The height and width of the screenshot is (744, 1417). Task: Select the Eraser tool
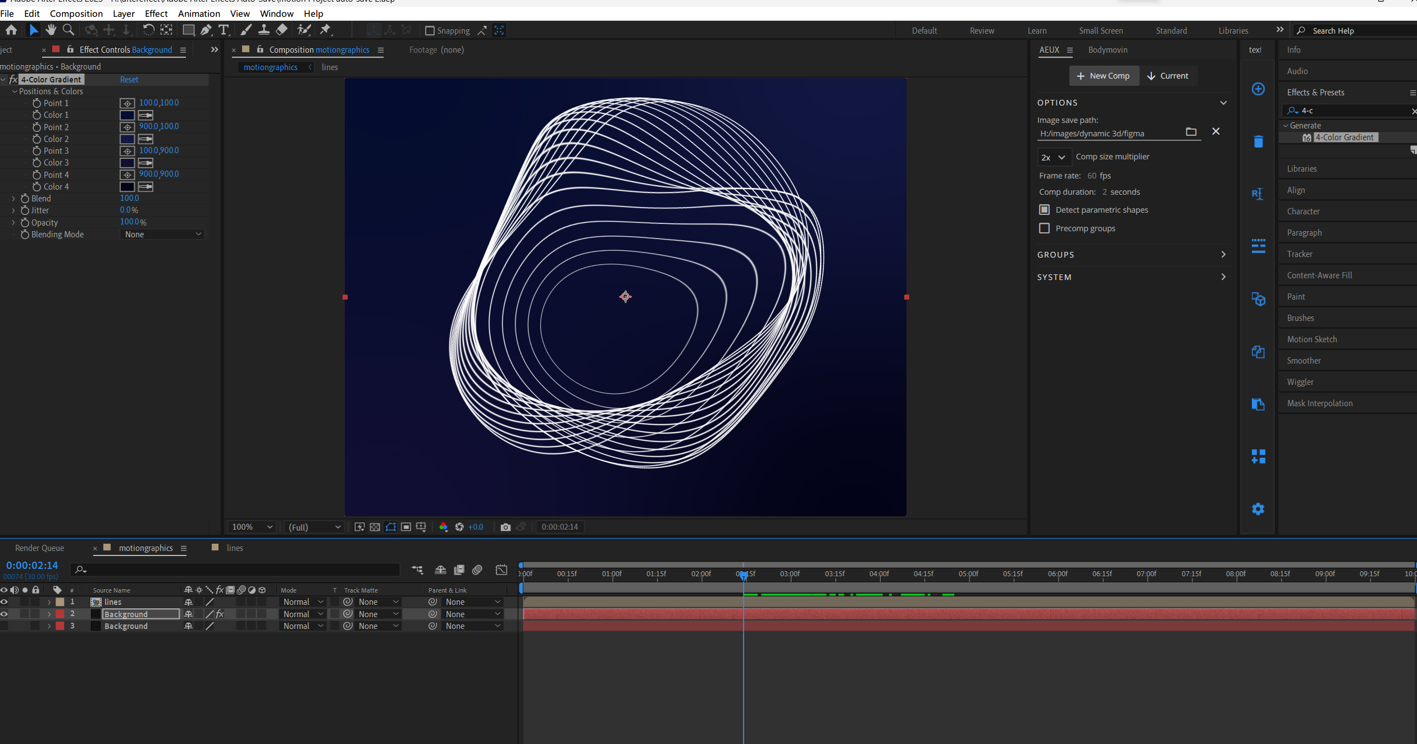(x=282, y=30)
